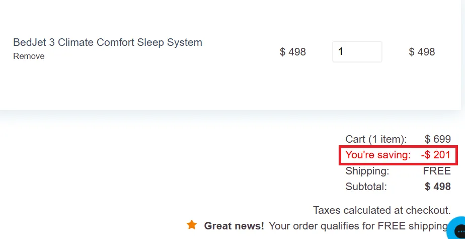Click the white product row card area
Image resolution: width=465 pixels, height=239 pixels.
coord(230,55)
